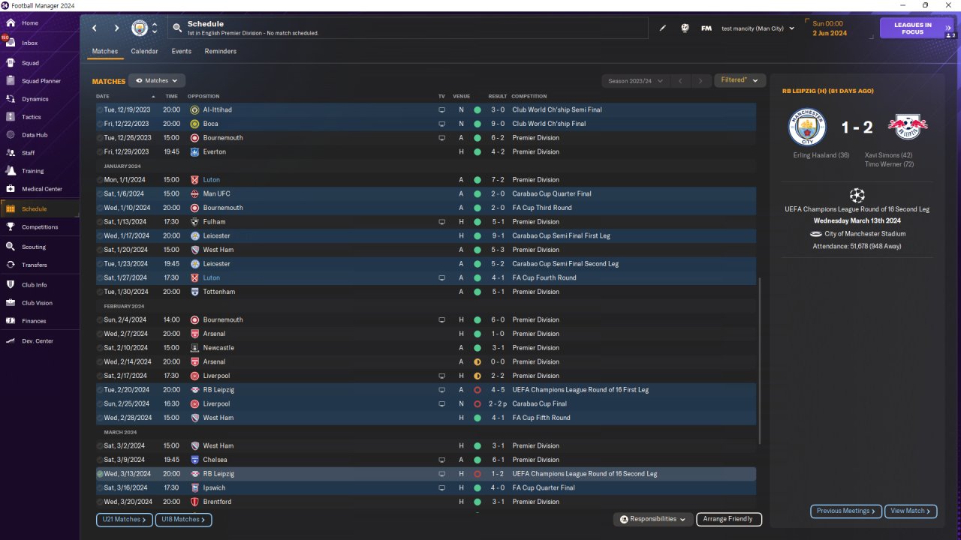Go back with the left arrow
961x540 pixels.
95,28
